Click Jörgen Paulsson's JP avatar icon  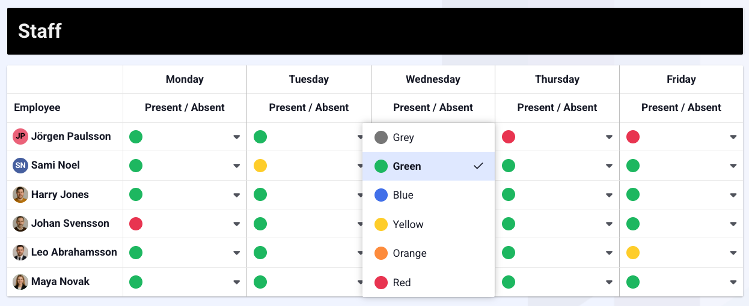point(20,137)
